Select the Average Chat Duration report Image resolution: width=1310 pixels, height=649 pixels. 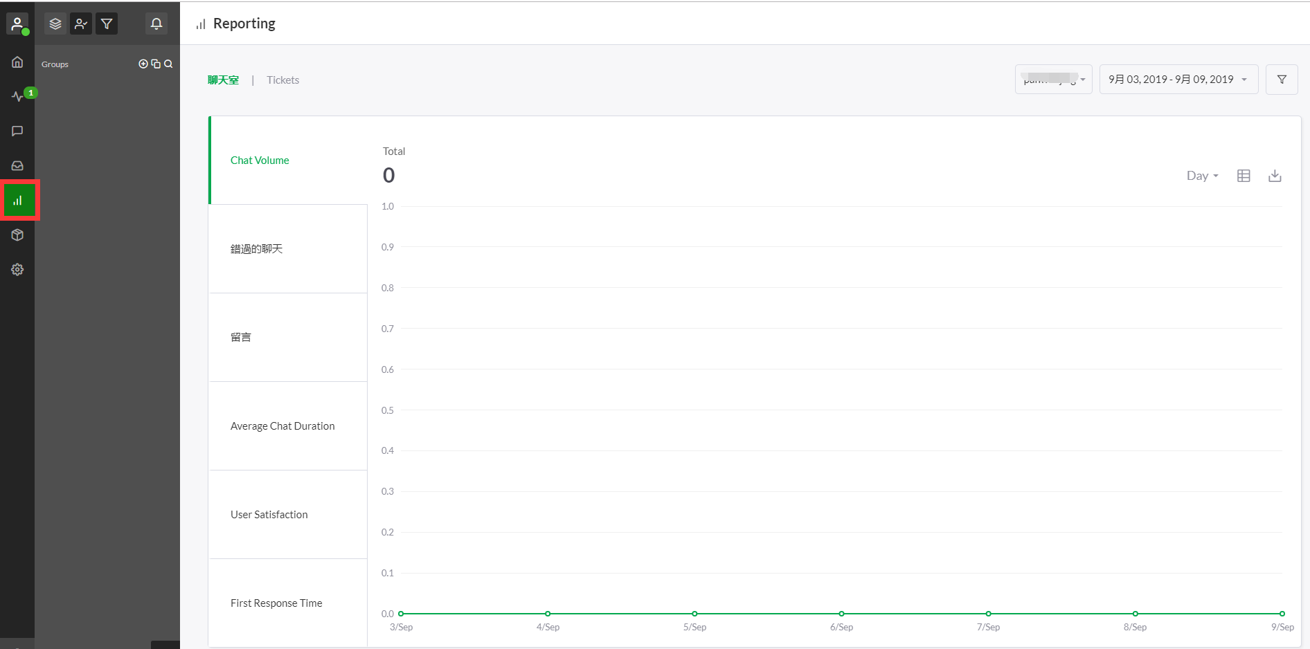pos(282,426)
